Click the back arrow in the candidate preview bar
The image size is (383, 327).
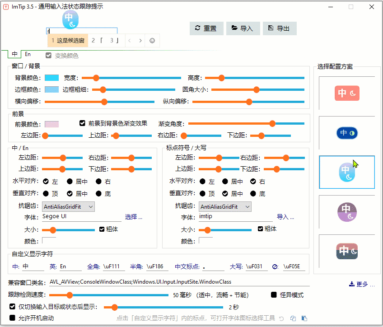(x=130, y=41)
